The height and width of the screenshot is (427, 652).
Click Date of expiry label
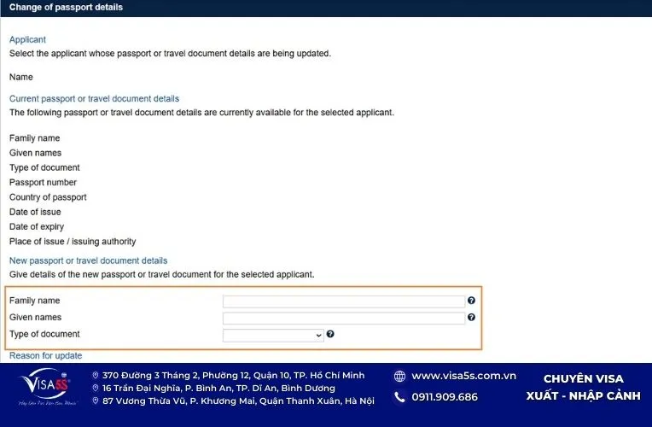[x=37, y=227]
